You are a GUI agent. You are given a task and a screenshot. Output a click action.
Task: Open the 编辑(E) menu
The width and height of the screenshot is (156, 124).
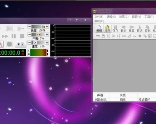[111, 17]
